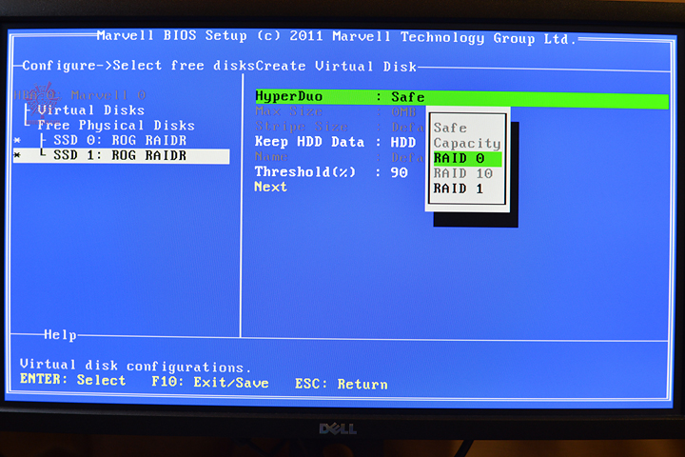685x457 pixels.
Task: Click the greyed Stripe Size row
Action: [x=340, y=127]
